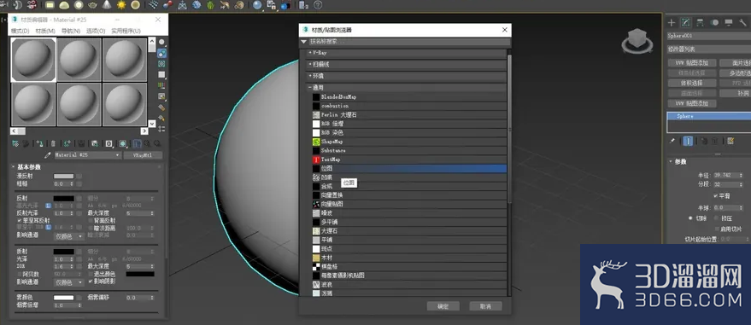Click the configure modifier sets icon

730,141
